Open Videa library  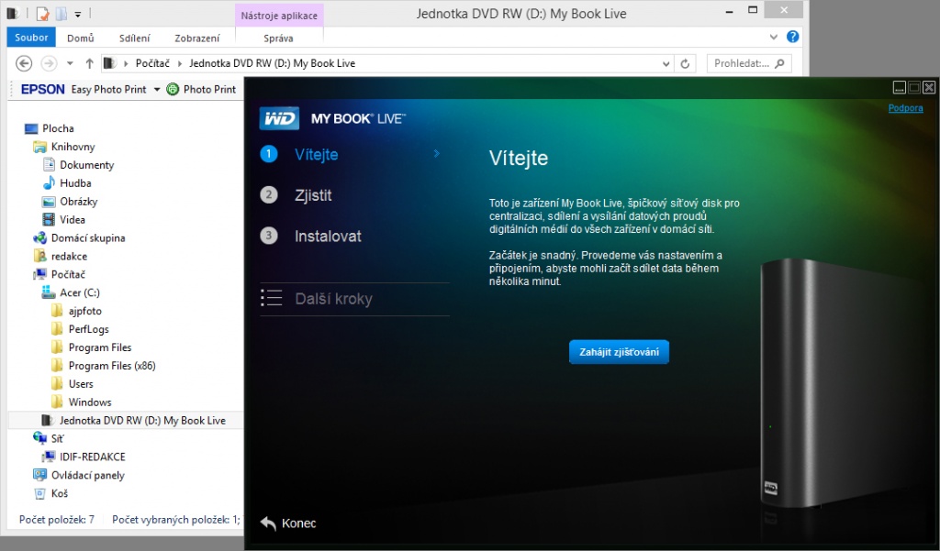72,220
